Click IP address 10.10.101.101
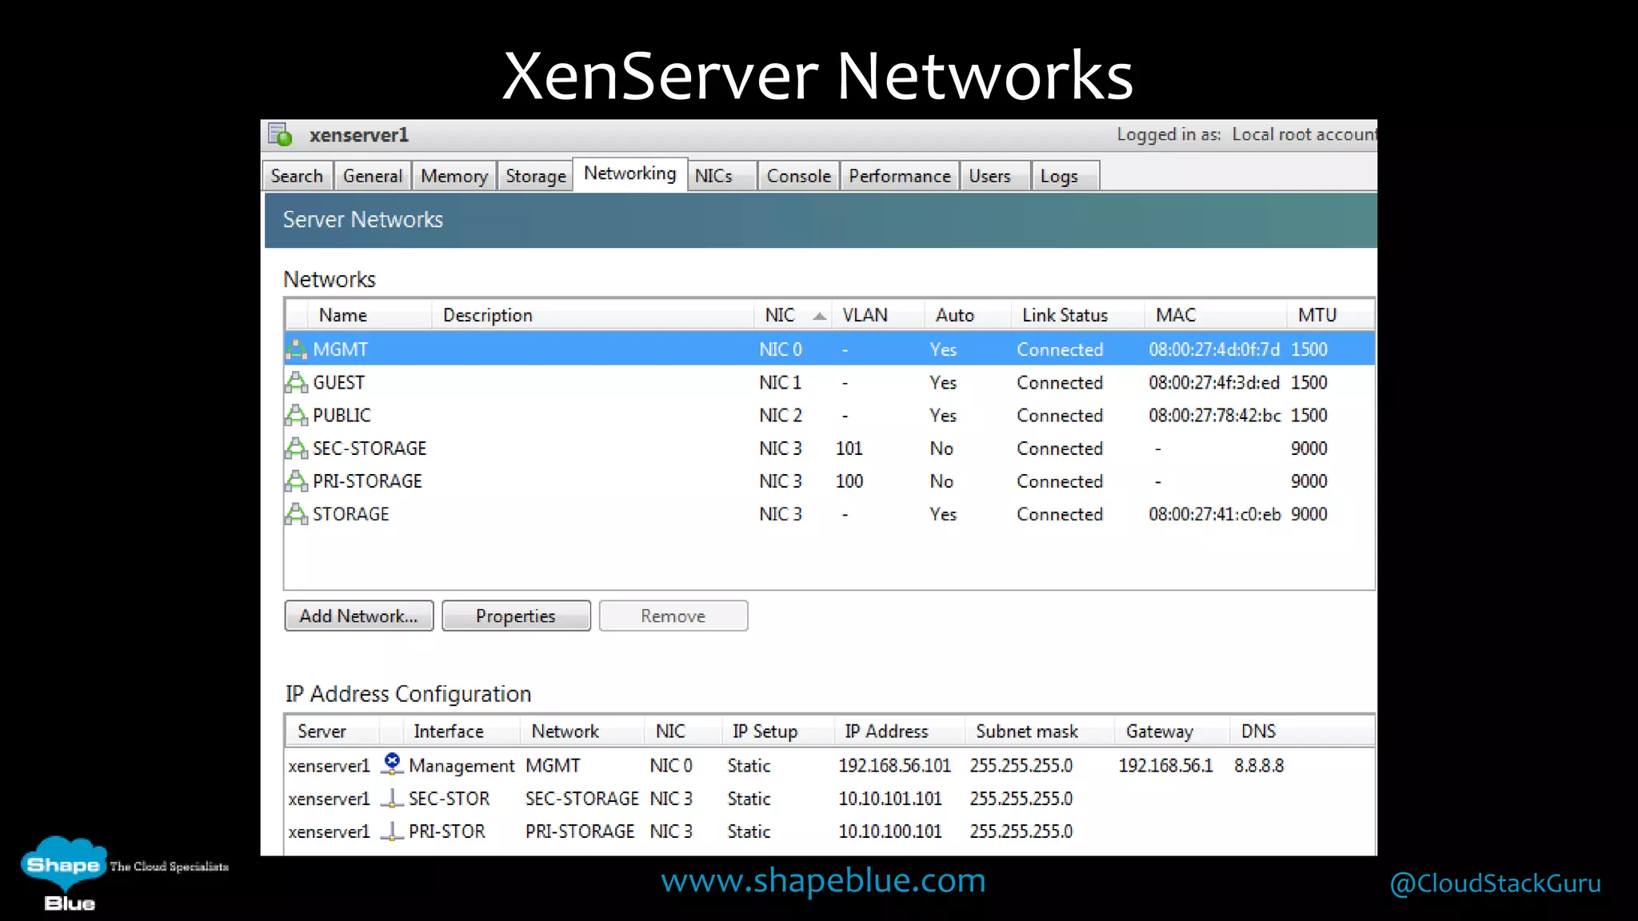This screenshot has height=921, width=1638. point(890,798)
